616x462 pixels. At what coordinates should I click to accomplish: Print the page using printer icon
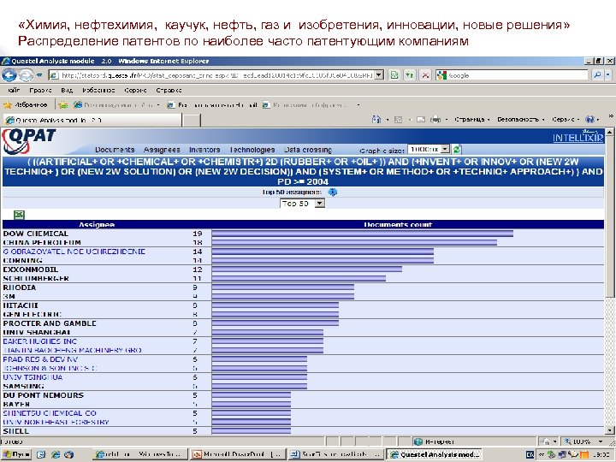[x=435, y=120]
